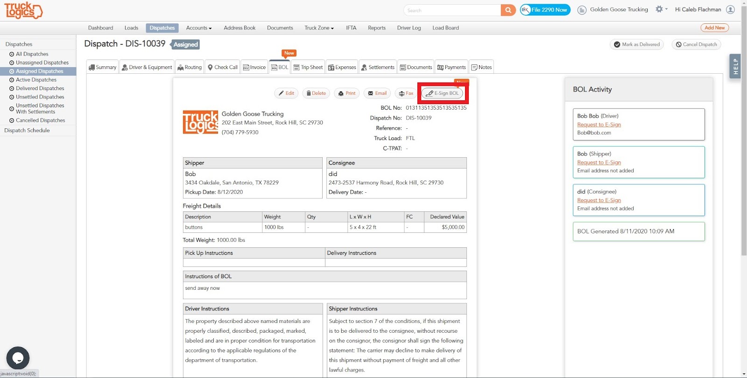The image size is (747, 378).
Task: Switch to the Payments tab
Action: 451,67
